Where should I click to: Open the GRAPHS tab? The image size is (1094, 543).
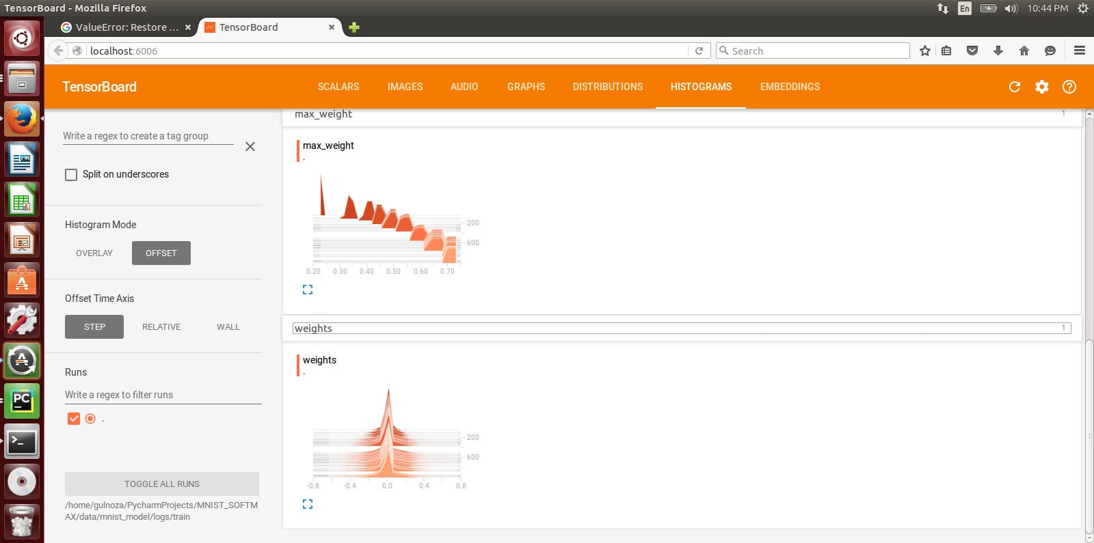tap(526, 87)
